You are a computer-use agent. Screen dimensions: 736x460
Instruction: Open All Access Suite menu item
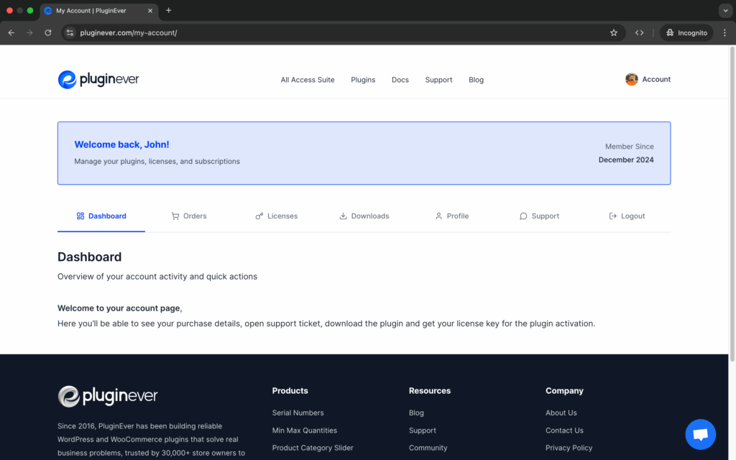click(x=308, y=80)
